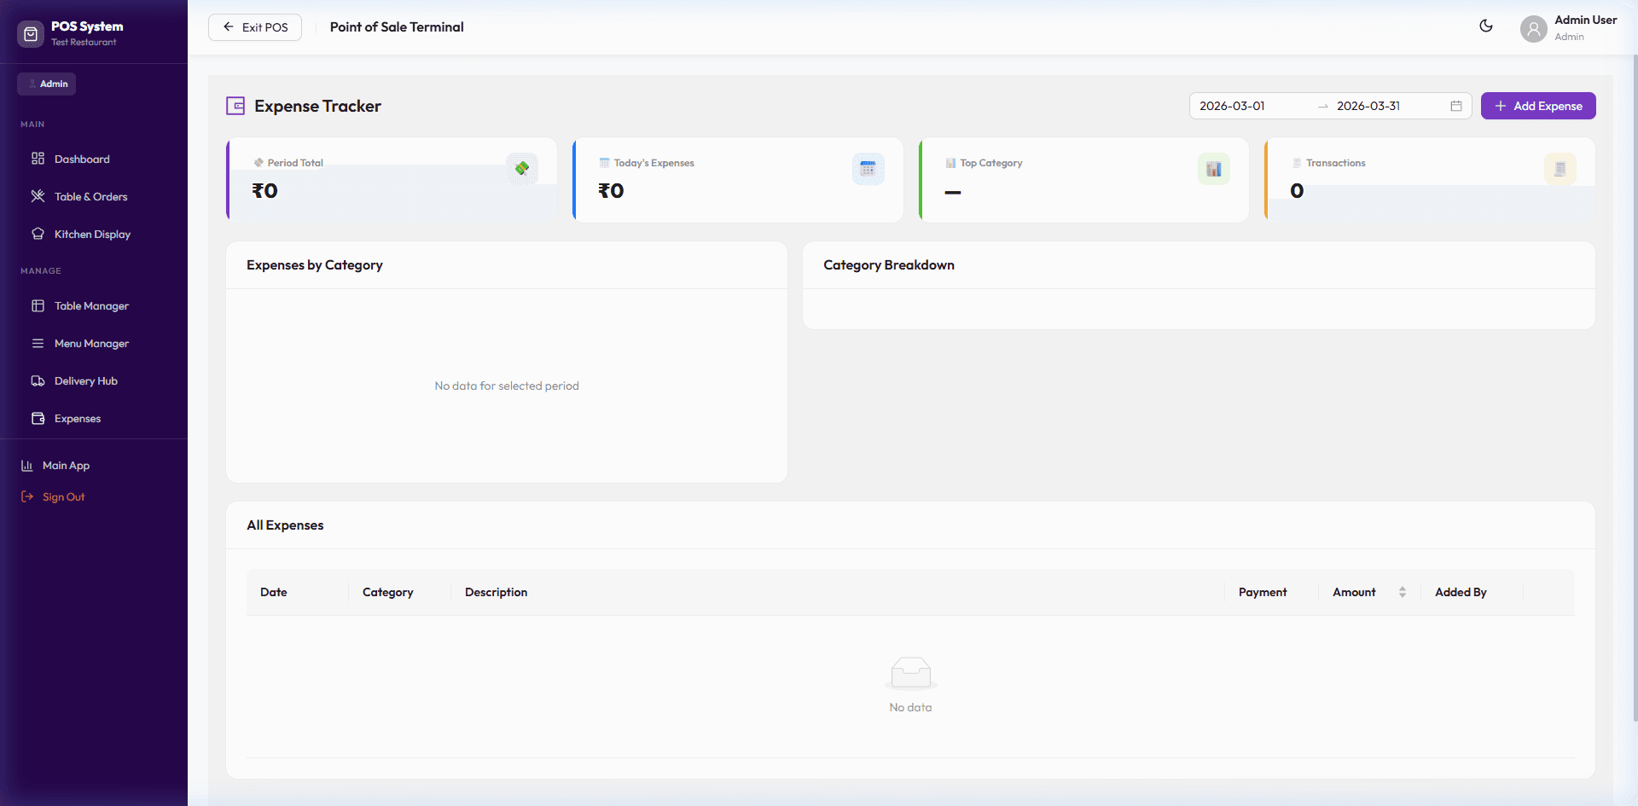Click the Admin User avatar icon
This screenshot has height=806, width=1638.
click(x=1533, y=29)
